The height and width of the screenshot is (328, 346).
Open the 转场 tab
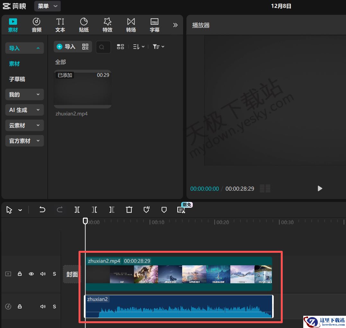[131, 25]
